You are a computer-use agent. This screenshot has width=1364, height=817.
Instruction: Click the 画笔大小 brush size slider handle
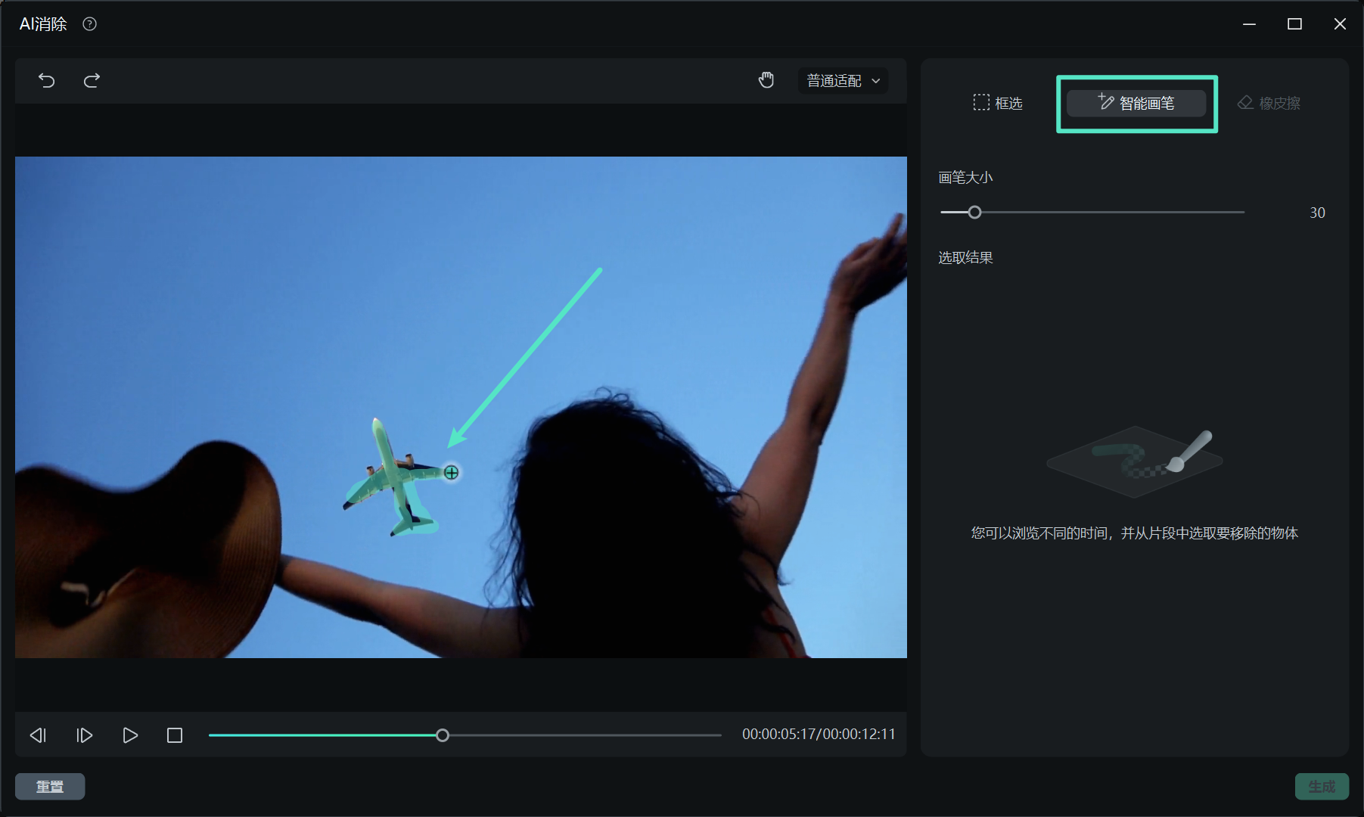point(974,213)
